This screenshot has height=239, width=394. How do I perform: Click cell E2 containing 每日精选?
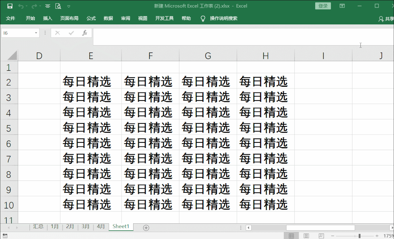91,81
